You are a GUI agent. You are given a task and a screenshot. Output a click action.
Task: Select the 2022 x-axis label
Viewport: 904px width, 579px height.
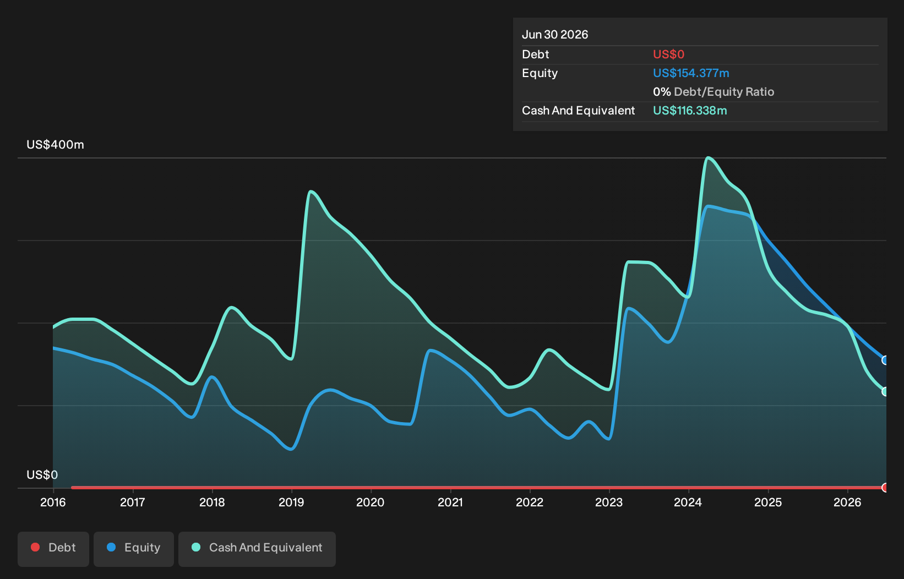(530, 502)
